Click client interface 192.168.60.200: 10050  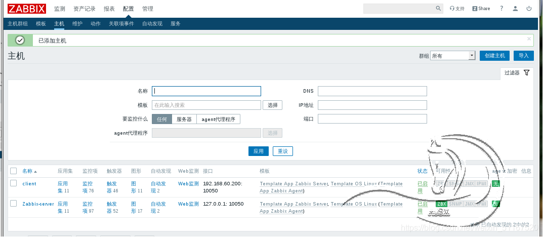pos(223,187)
